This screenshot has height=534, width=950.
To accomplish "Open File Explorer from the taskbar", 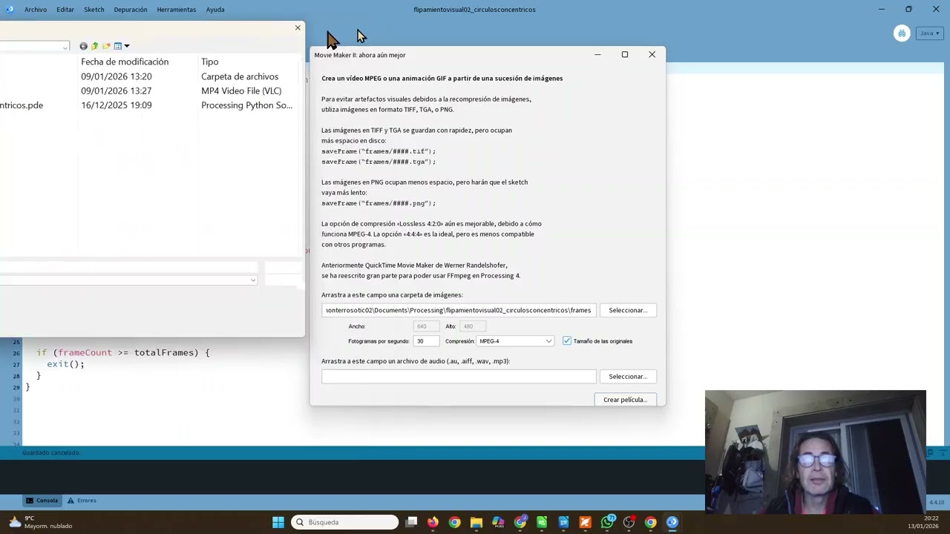I will (x=476, y=522).
